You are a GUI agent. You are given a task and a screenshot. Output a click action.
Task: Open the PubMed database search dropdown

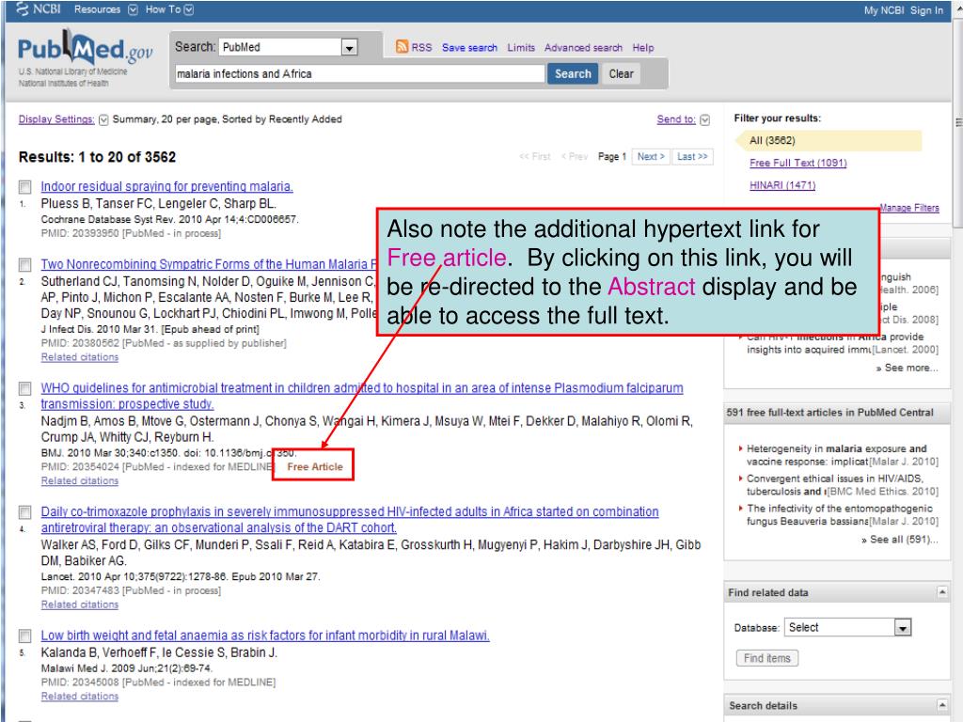click(x=349, y=47)
